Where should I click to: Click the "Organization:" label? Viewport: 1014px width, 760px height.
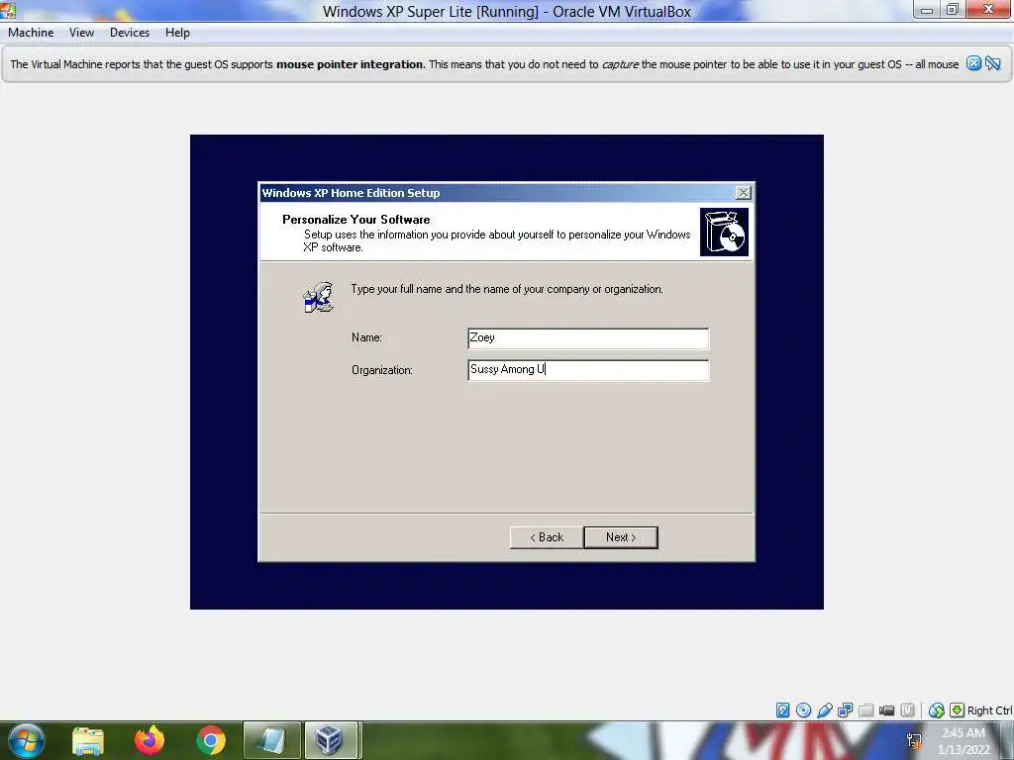pyautogui.click(x=381, y=370)
